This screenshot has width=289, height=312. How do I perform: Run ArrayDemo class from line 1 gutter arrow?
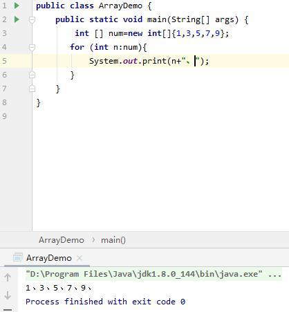(17, 6)
